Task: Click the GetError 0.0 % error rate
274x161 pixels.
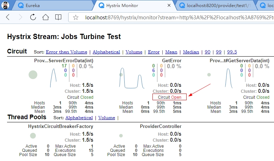Action: pos(174,66)
